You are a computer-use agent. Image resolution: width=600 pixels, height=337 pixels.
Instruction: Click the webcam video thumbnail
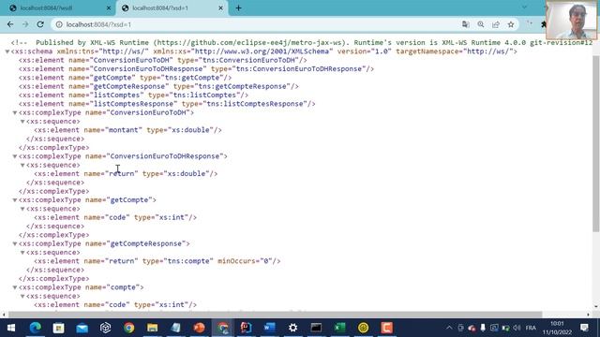pyautogui.click(x=571, y=20)
